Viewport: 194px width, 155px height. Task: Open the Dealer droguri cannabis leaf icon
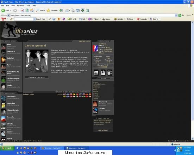[x=4, y=80]
